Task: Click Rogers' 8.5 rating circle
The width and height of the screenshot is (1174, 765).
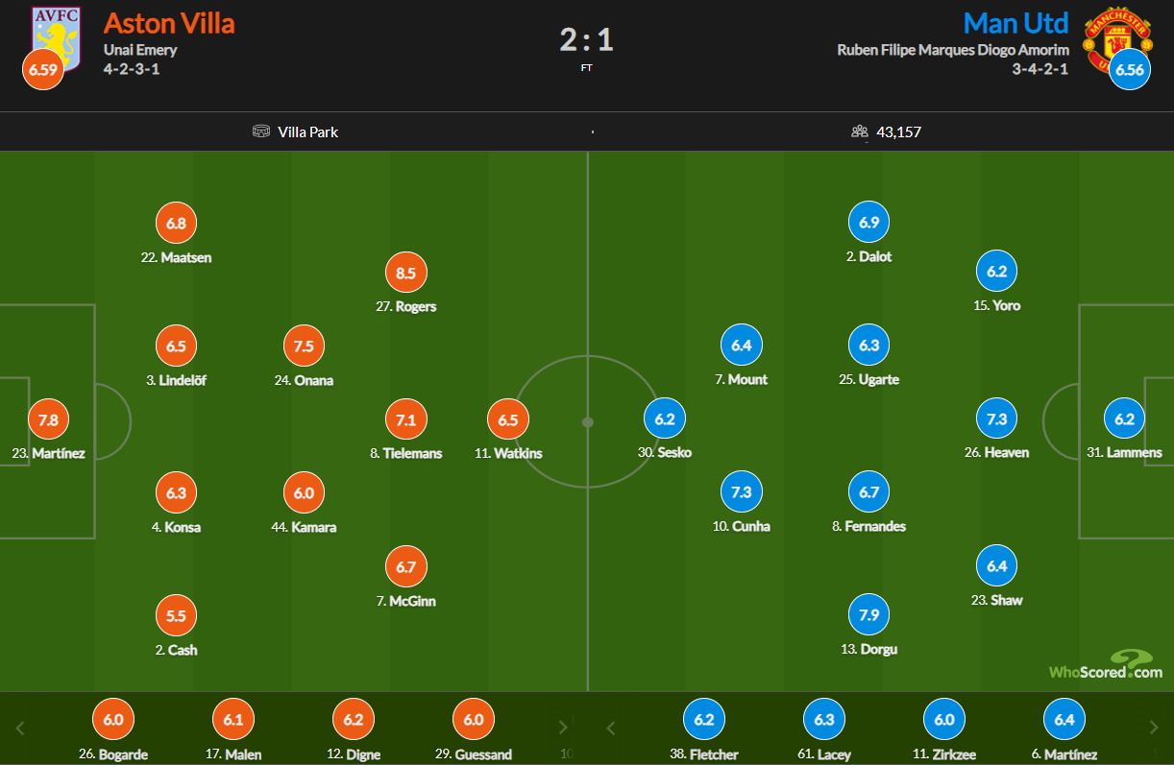Action: 405,274
